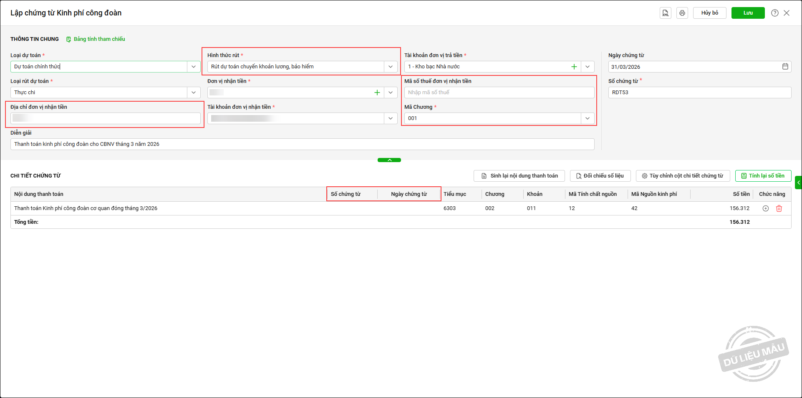This screenshot has width=802, height=398.
Task: Expand the green side panel arrow
Action: click(798, 183)
